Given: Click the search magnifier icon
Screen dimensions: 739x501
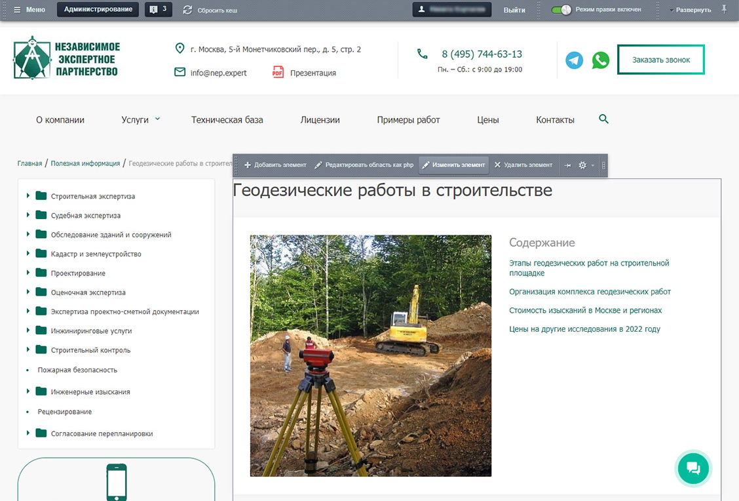Looking at the screenshot, I should pyautogui.click(x=604, y=119).
